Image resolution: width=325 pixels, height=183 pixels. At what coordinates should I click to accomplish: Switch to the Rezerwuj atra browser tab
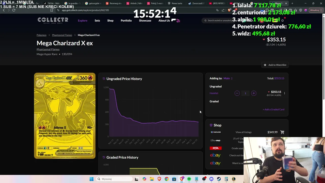114,3
